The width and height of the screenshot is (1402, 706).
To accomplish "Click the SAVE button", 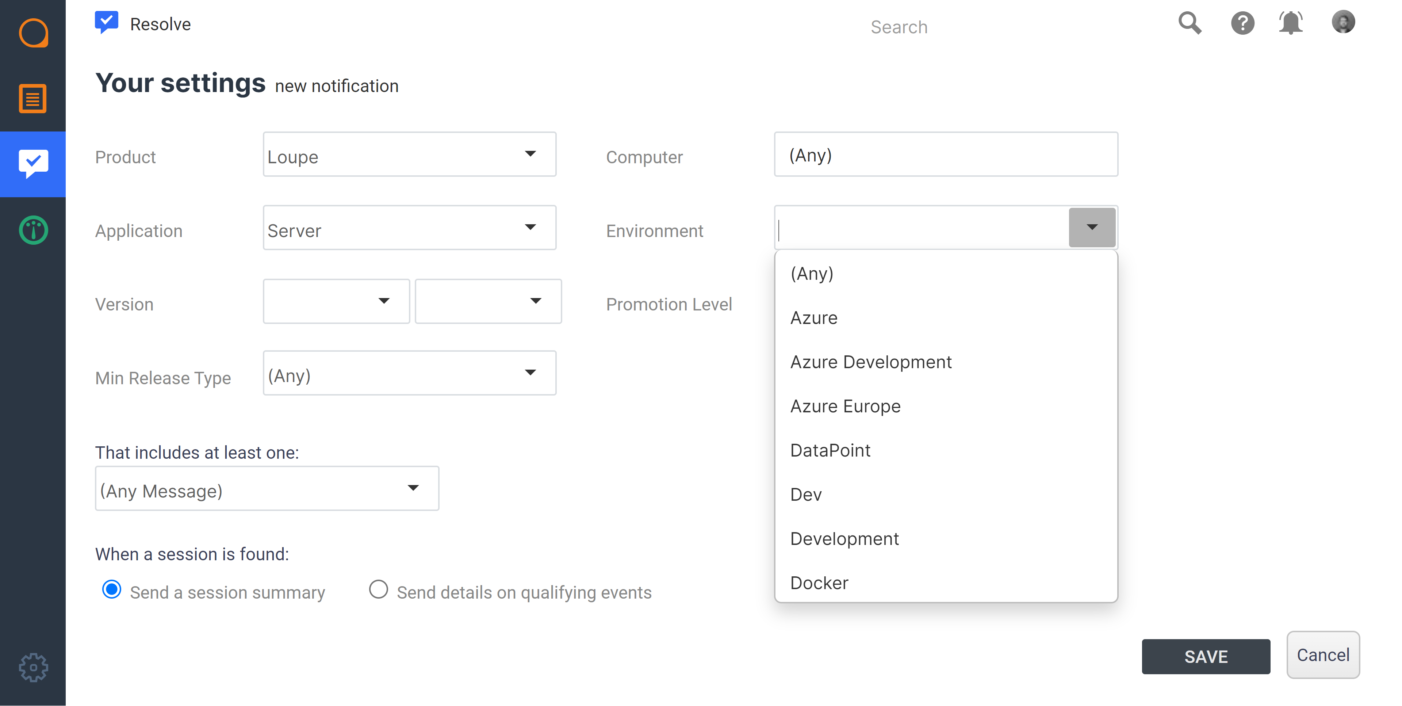I will coord(1206,656).
